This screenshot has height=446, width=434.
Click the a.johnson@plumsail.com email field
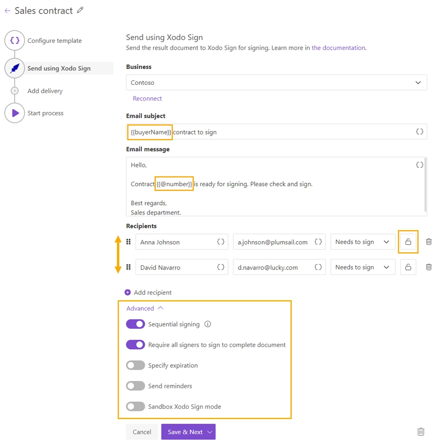click(279, 242)
